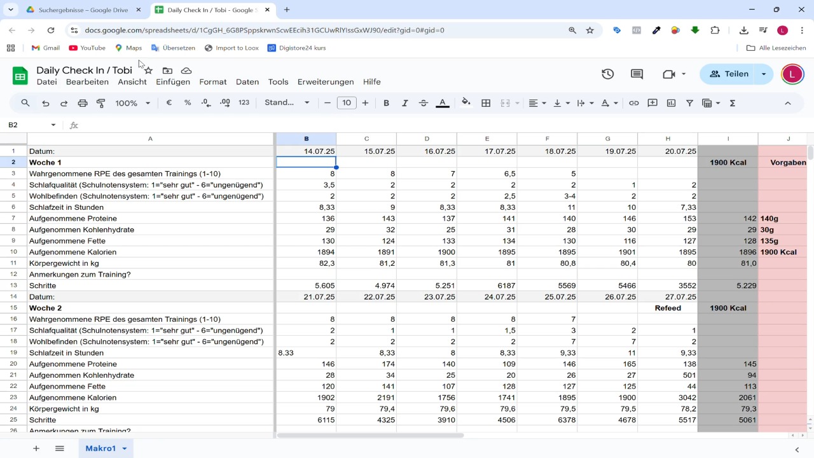Open the font Stand... dropdown

[287, 103]
